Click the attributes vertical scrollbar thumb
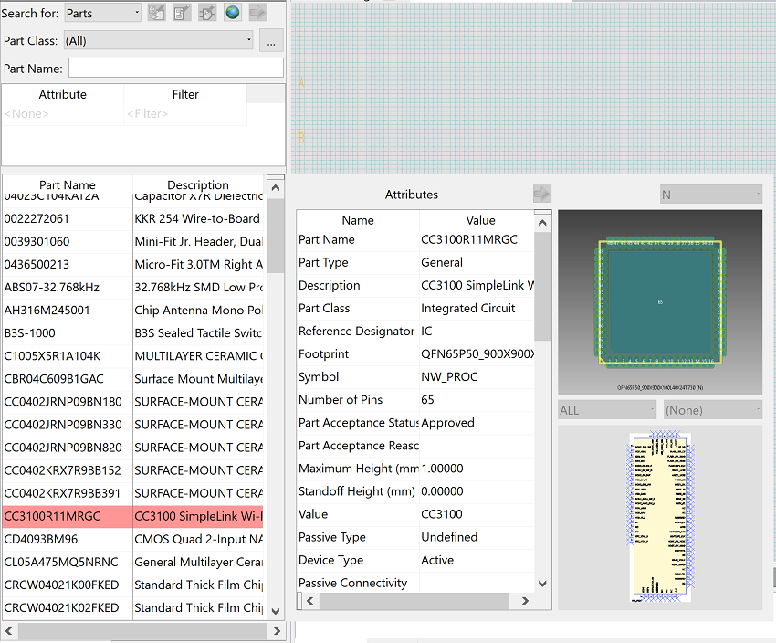This screenshot has width=776, height=643. coord(542,286)
